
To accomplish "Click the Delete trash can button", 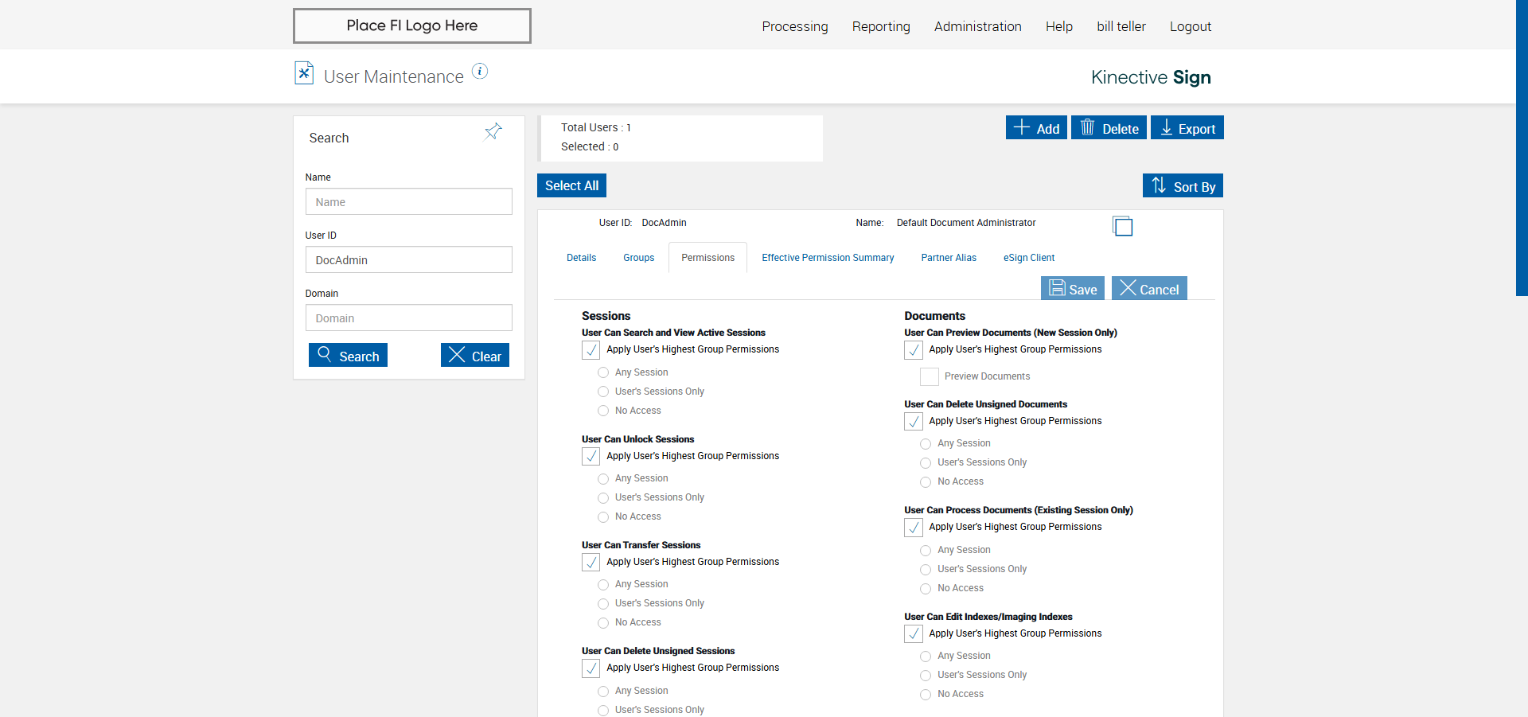I will pos(1109,128).
